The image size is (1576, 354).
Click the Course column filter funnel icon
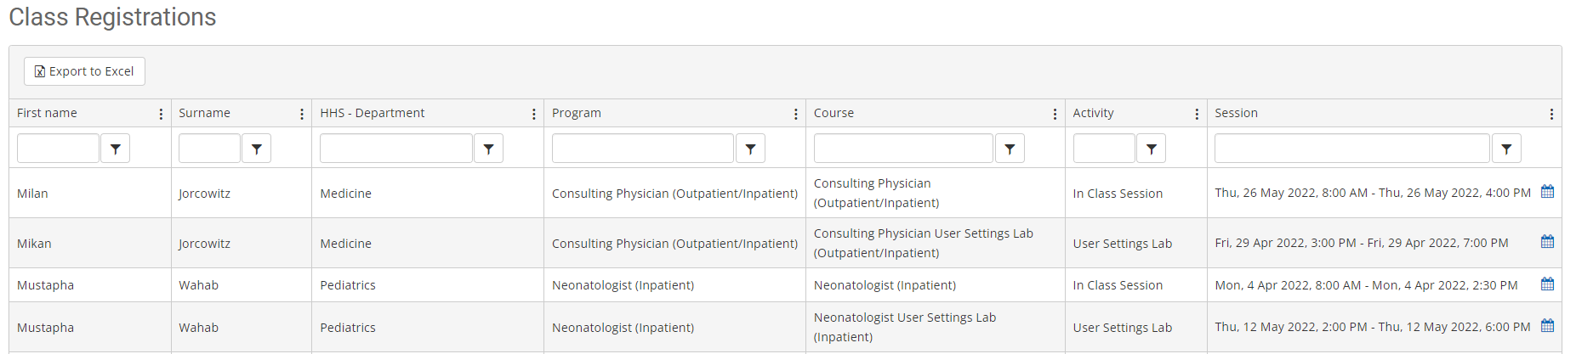[1010, 149]
